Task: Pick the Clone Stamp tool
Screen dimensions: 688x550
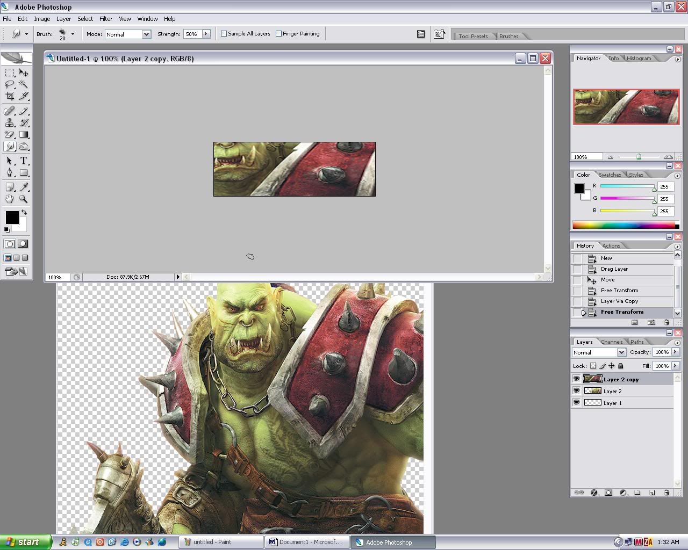Action: coord(10,123)
